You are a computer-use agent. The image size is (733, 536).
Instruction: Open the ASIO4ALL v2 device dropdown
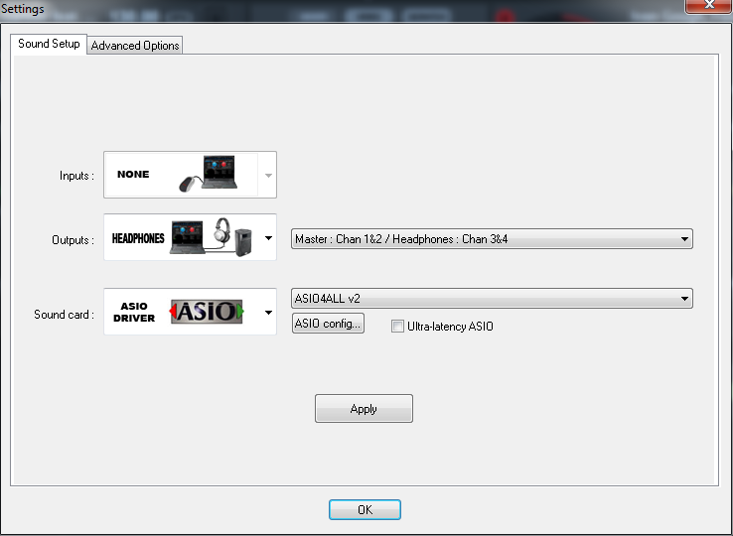coord(492,298)
